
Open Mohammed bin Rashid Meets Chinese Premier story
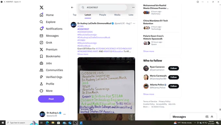(156, 7)
